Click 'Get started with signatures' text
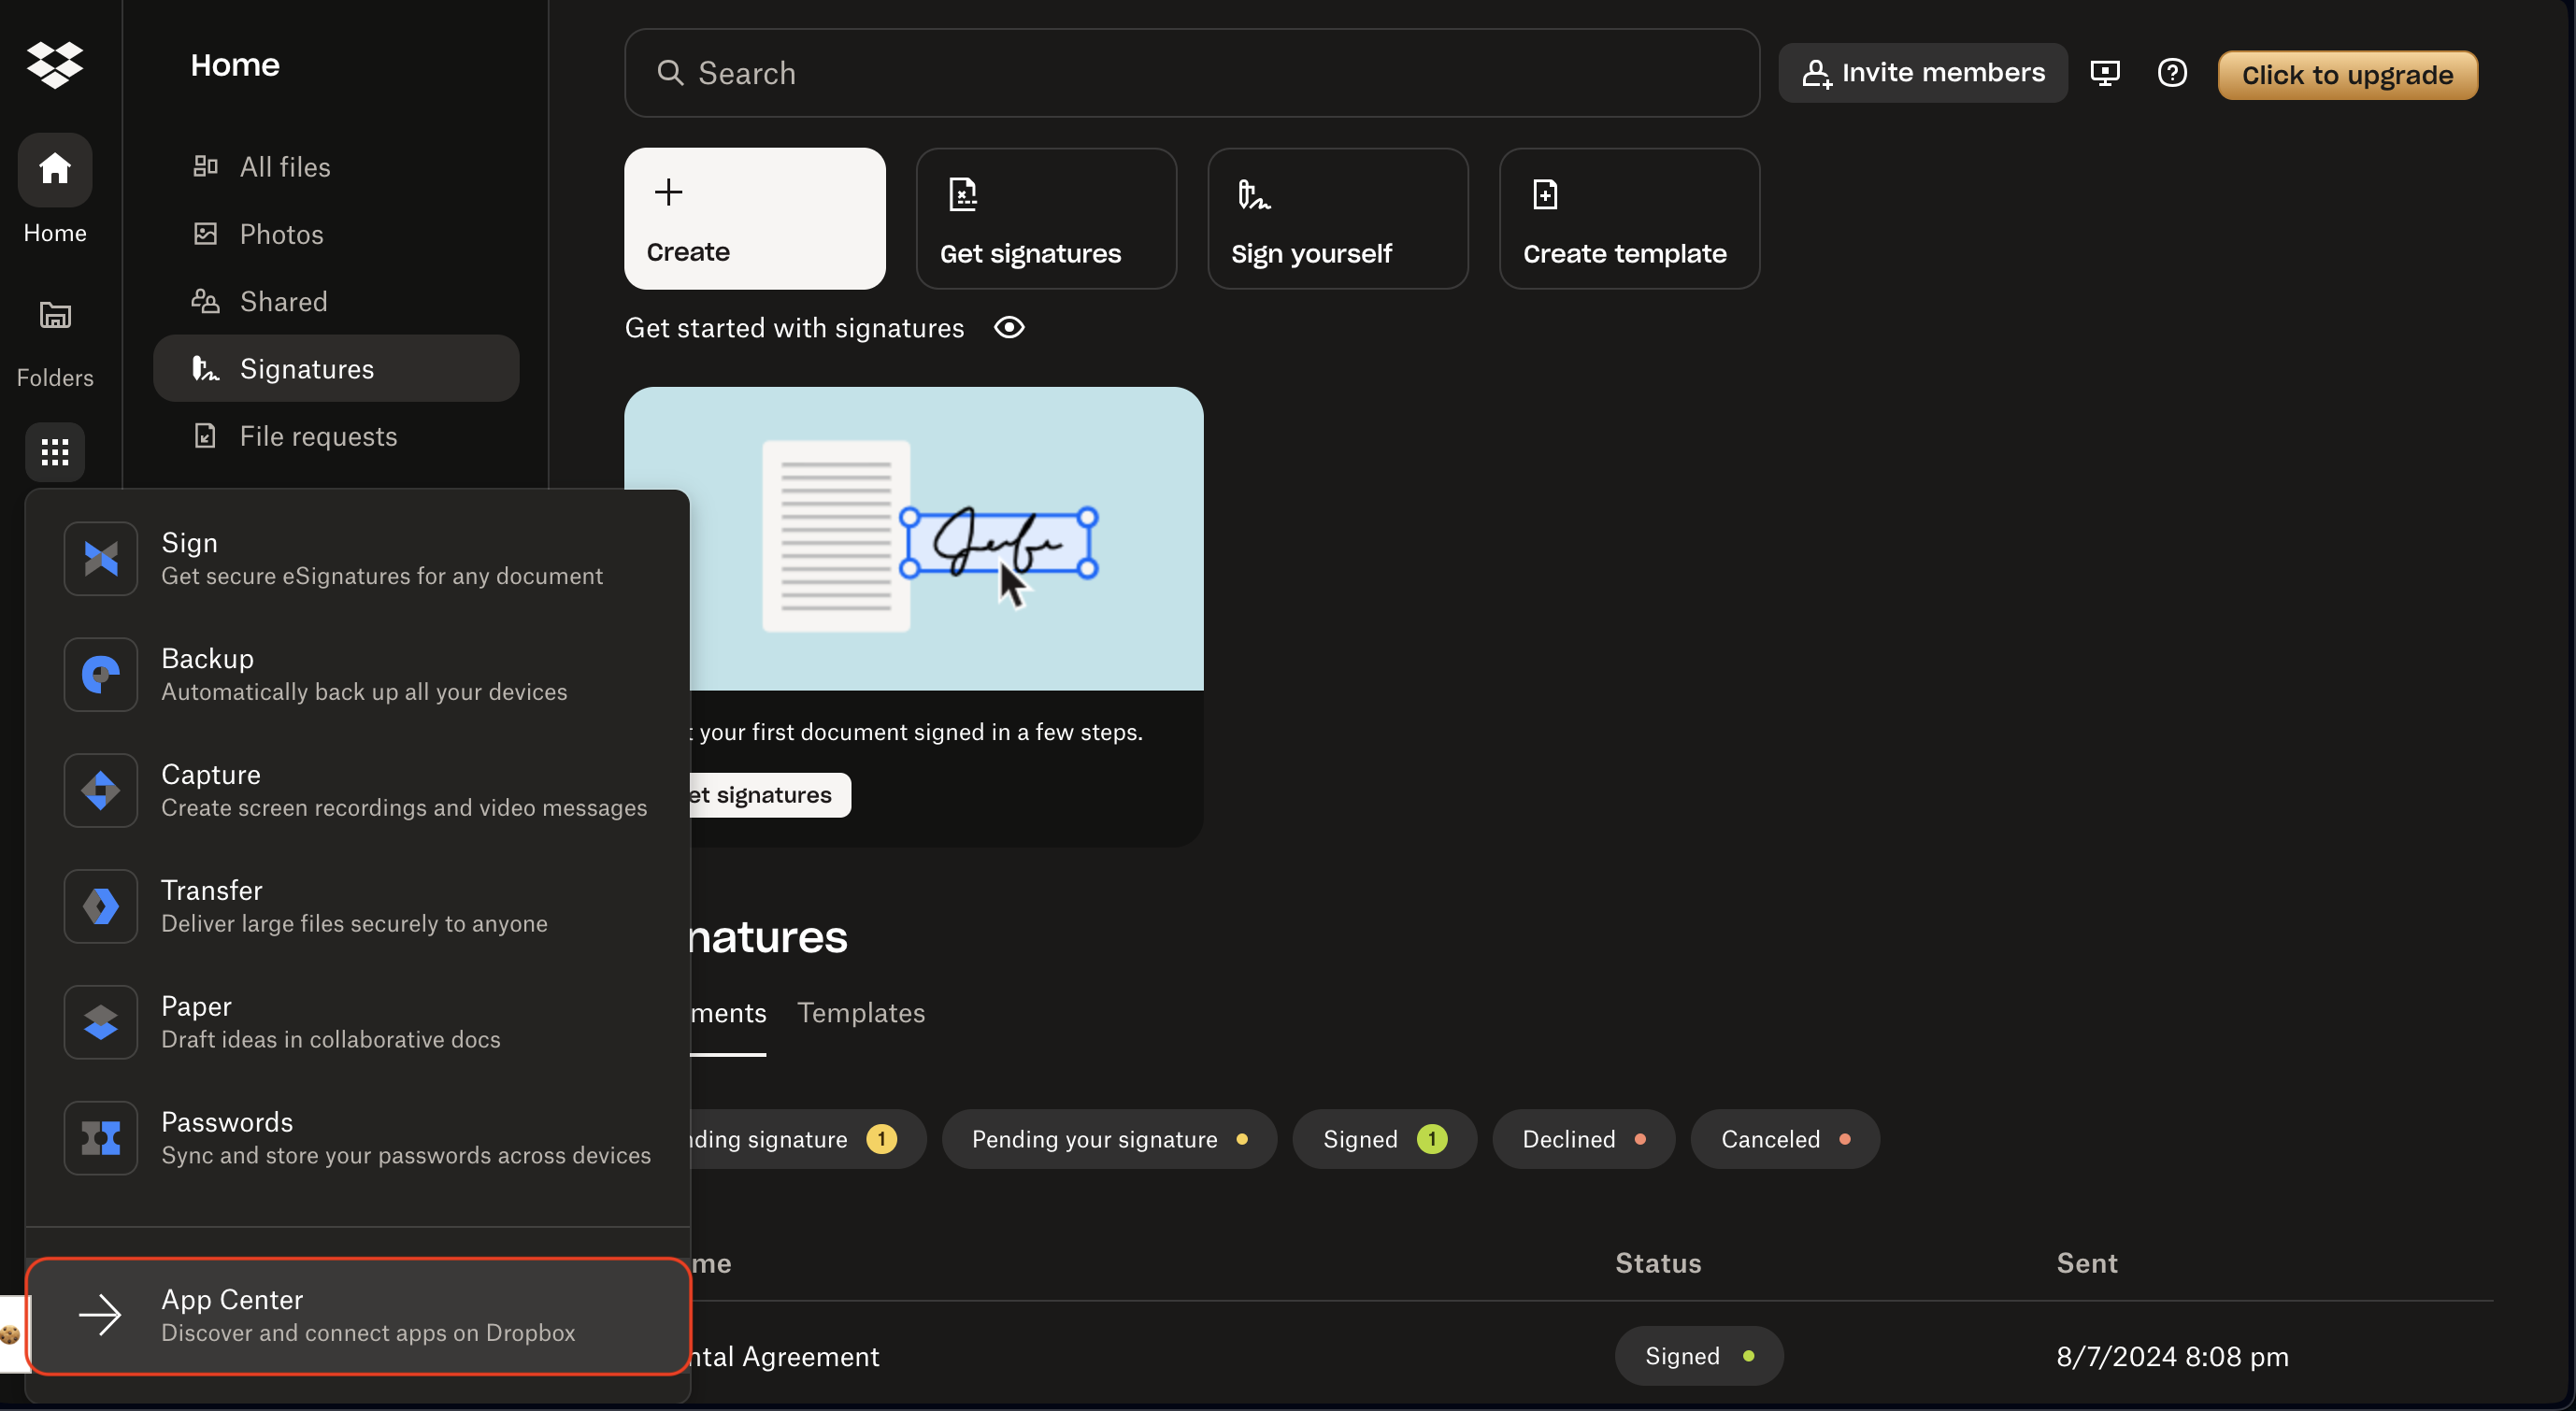2576x1411 pixels. tap(794, 328)
